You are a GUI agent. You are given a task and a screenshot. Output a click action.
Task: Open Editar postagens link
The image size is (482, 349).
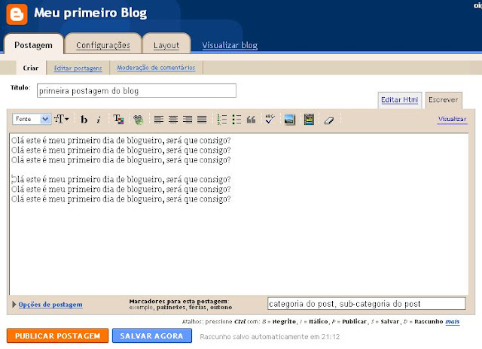click(78, 68)
